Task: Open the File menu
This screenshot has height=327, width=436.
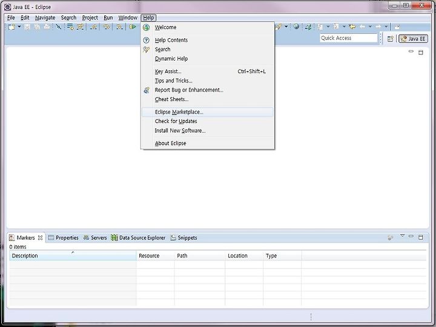Action: pyautogui.click(x=11, y=18)
